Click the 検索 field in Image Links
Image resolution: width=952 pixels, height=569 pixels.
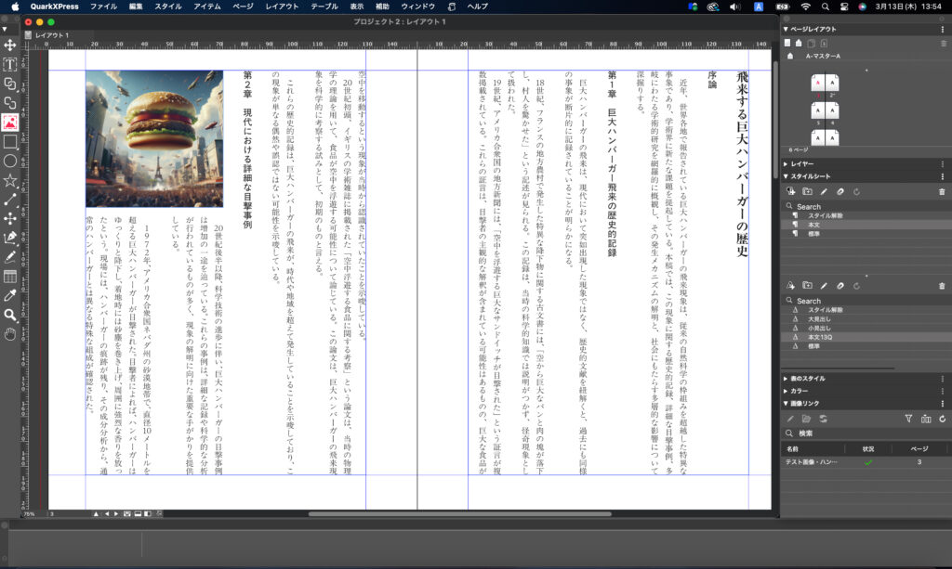click(x=866, y=433)
